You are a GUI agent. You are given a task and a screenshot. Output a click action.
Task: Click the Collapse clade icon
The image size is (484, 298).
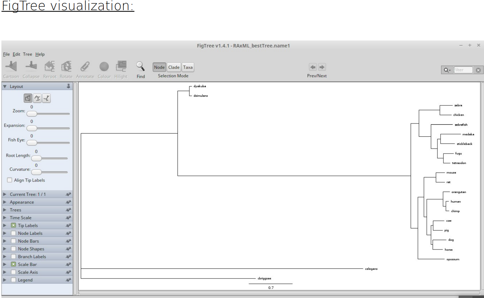pos(31,67)
